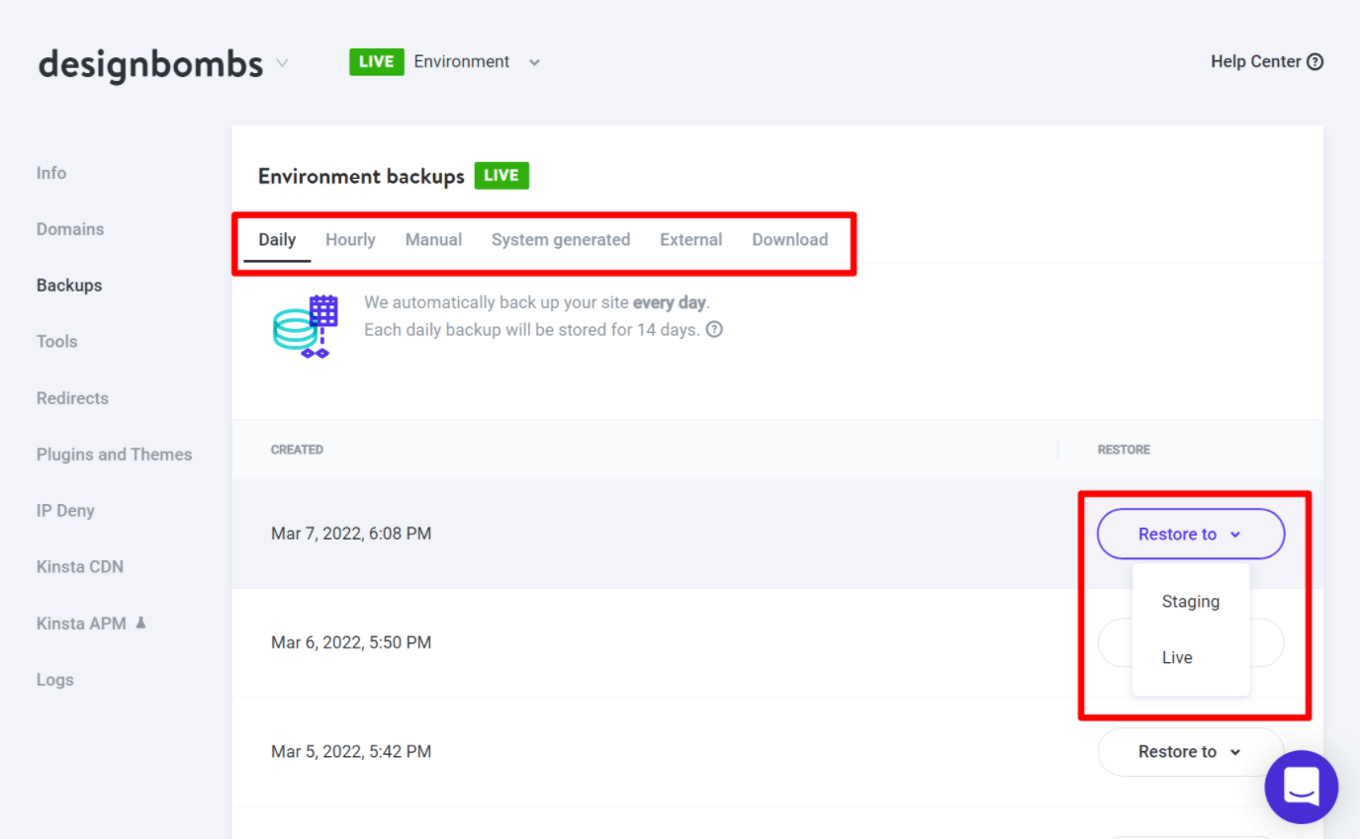This screenshot has width=1360, height=839.
Task: Open the Environment dropdown arrow
Action: [534, 62]
